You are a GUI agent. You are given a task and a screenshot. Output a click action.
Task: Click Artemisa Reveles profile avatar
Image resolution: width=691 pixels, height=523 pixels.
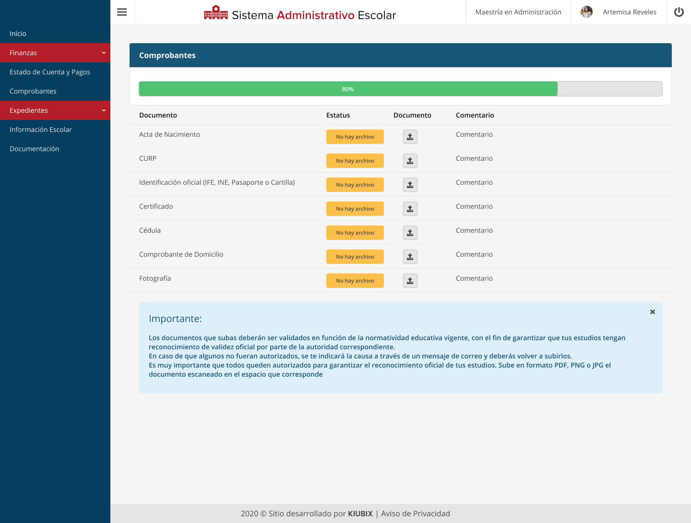point(586,12)
